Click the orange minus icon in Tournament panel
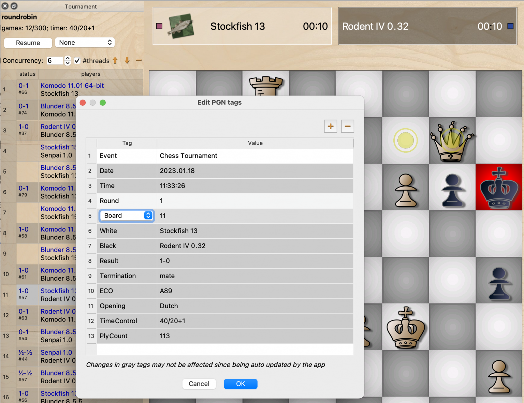The height and width of the screenshot is (403, 524). (x=139, y=61)
